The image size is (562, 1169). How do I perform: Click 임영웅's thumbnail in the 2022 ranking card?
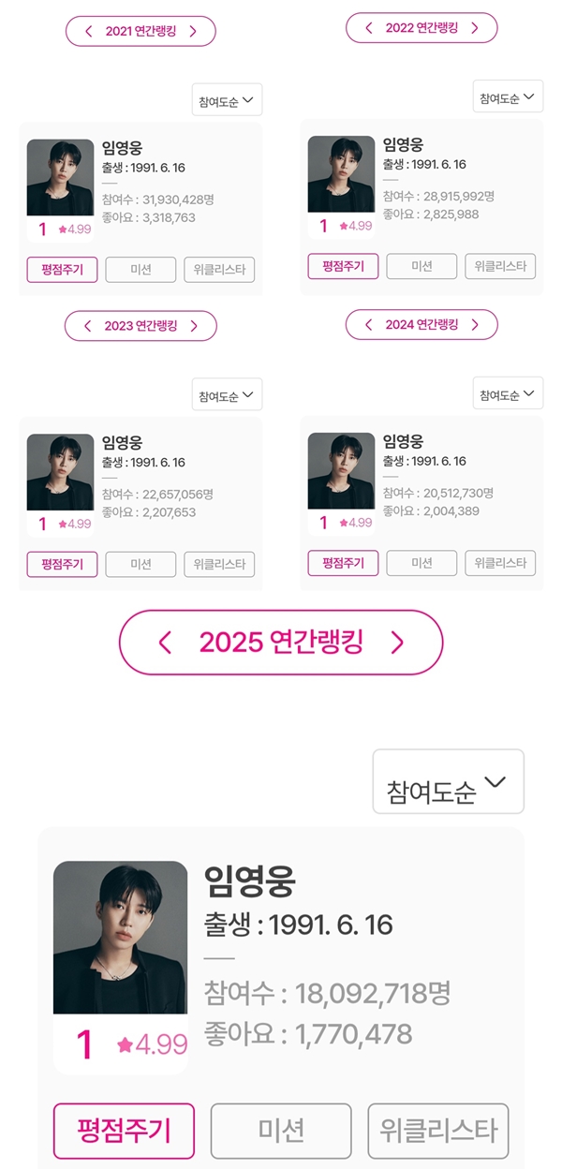pyautogui.click(x=342, y=176)
